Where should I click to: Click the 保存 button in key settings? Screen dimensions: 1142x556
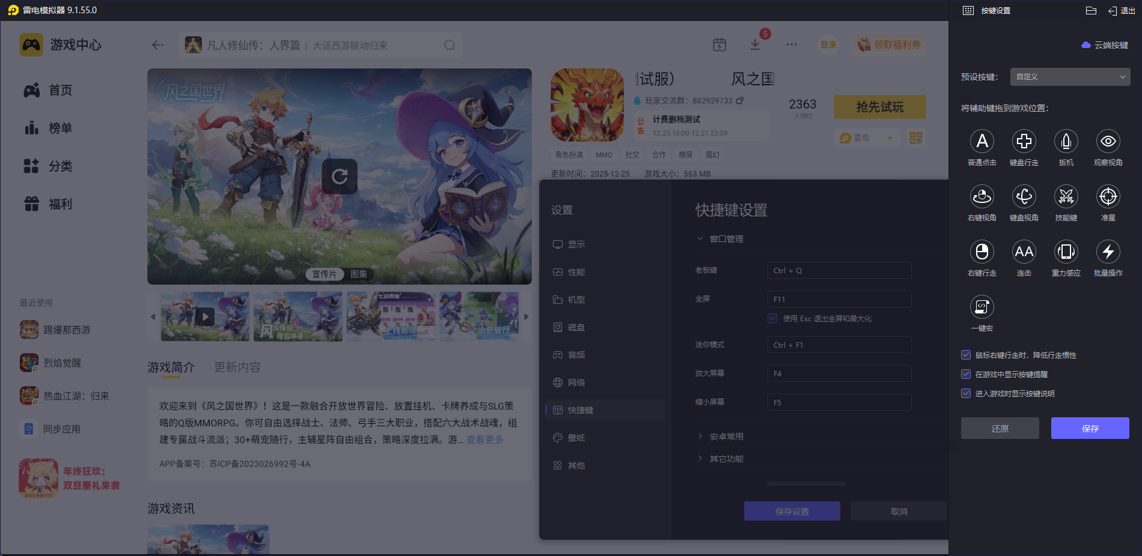(1090, 428)
